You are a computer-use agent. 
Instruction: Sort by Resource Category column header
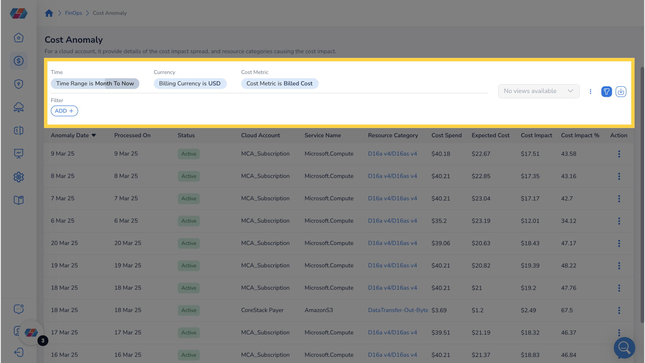(x=393, y=135)
